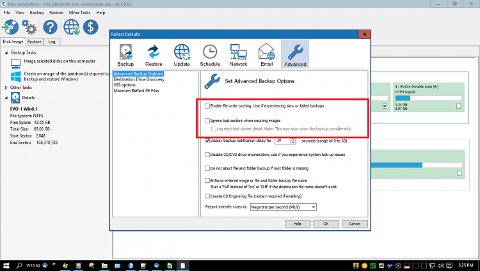Click OK in Reflect Defaults dialog
Image resolution: width=480 pixels, height=271 pixels.
(326, 224)
